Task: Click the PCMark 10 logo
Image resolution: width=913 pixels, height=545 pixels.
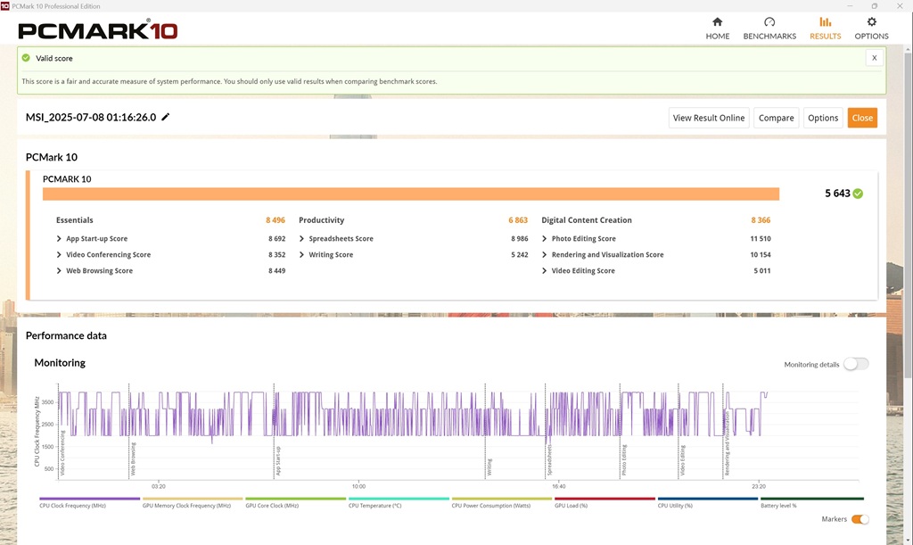Action: [x=98, y=29]
